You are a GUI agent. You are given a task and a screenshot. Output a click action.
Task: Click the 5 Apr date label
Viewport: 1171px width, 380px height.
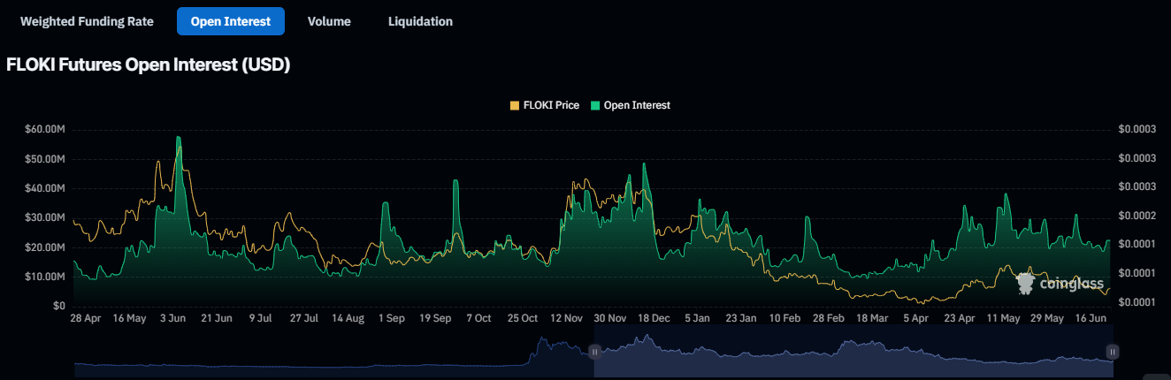click(x=915, y=318)
